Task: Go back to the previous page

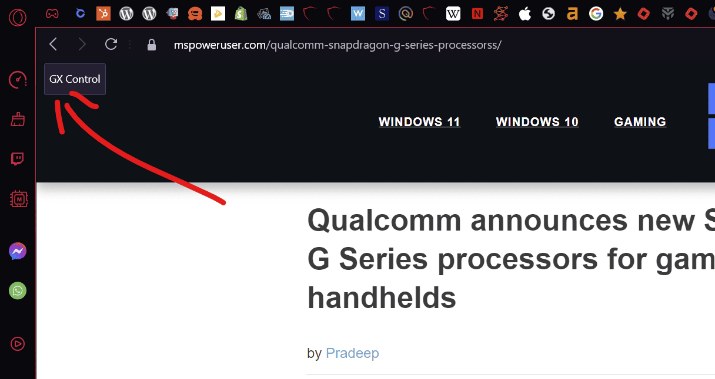Action: (x=53, y=44)
